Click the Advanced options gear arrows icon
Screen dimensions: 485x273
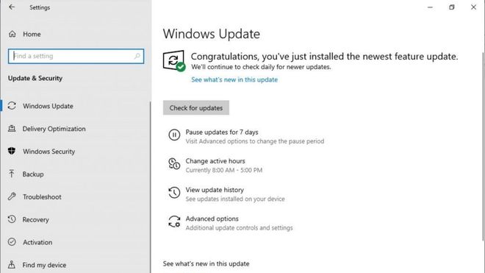tap(174, 221)
